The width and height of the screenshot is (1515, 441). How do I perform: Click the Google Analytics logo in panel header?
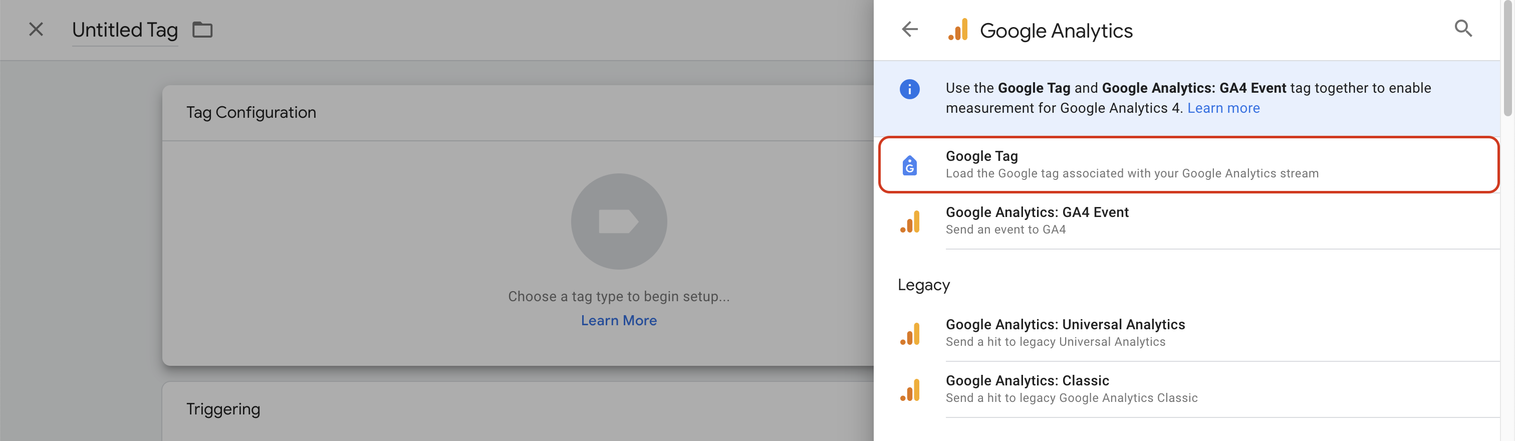click(x=958, y=30)
